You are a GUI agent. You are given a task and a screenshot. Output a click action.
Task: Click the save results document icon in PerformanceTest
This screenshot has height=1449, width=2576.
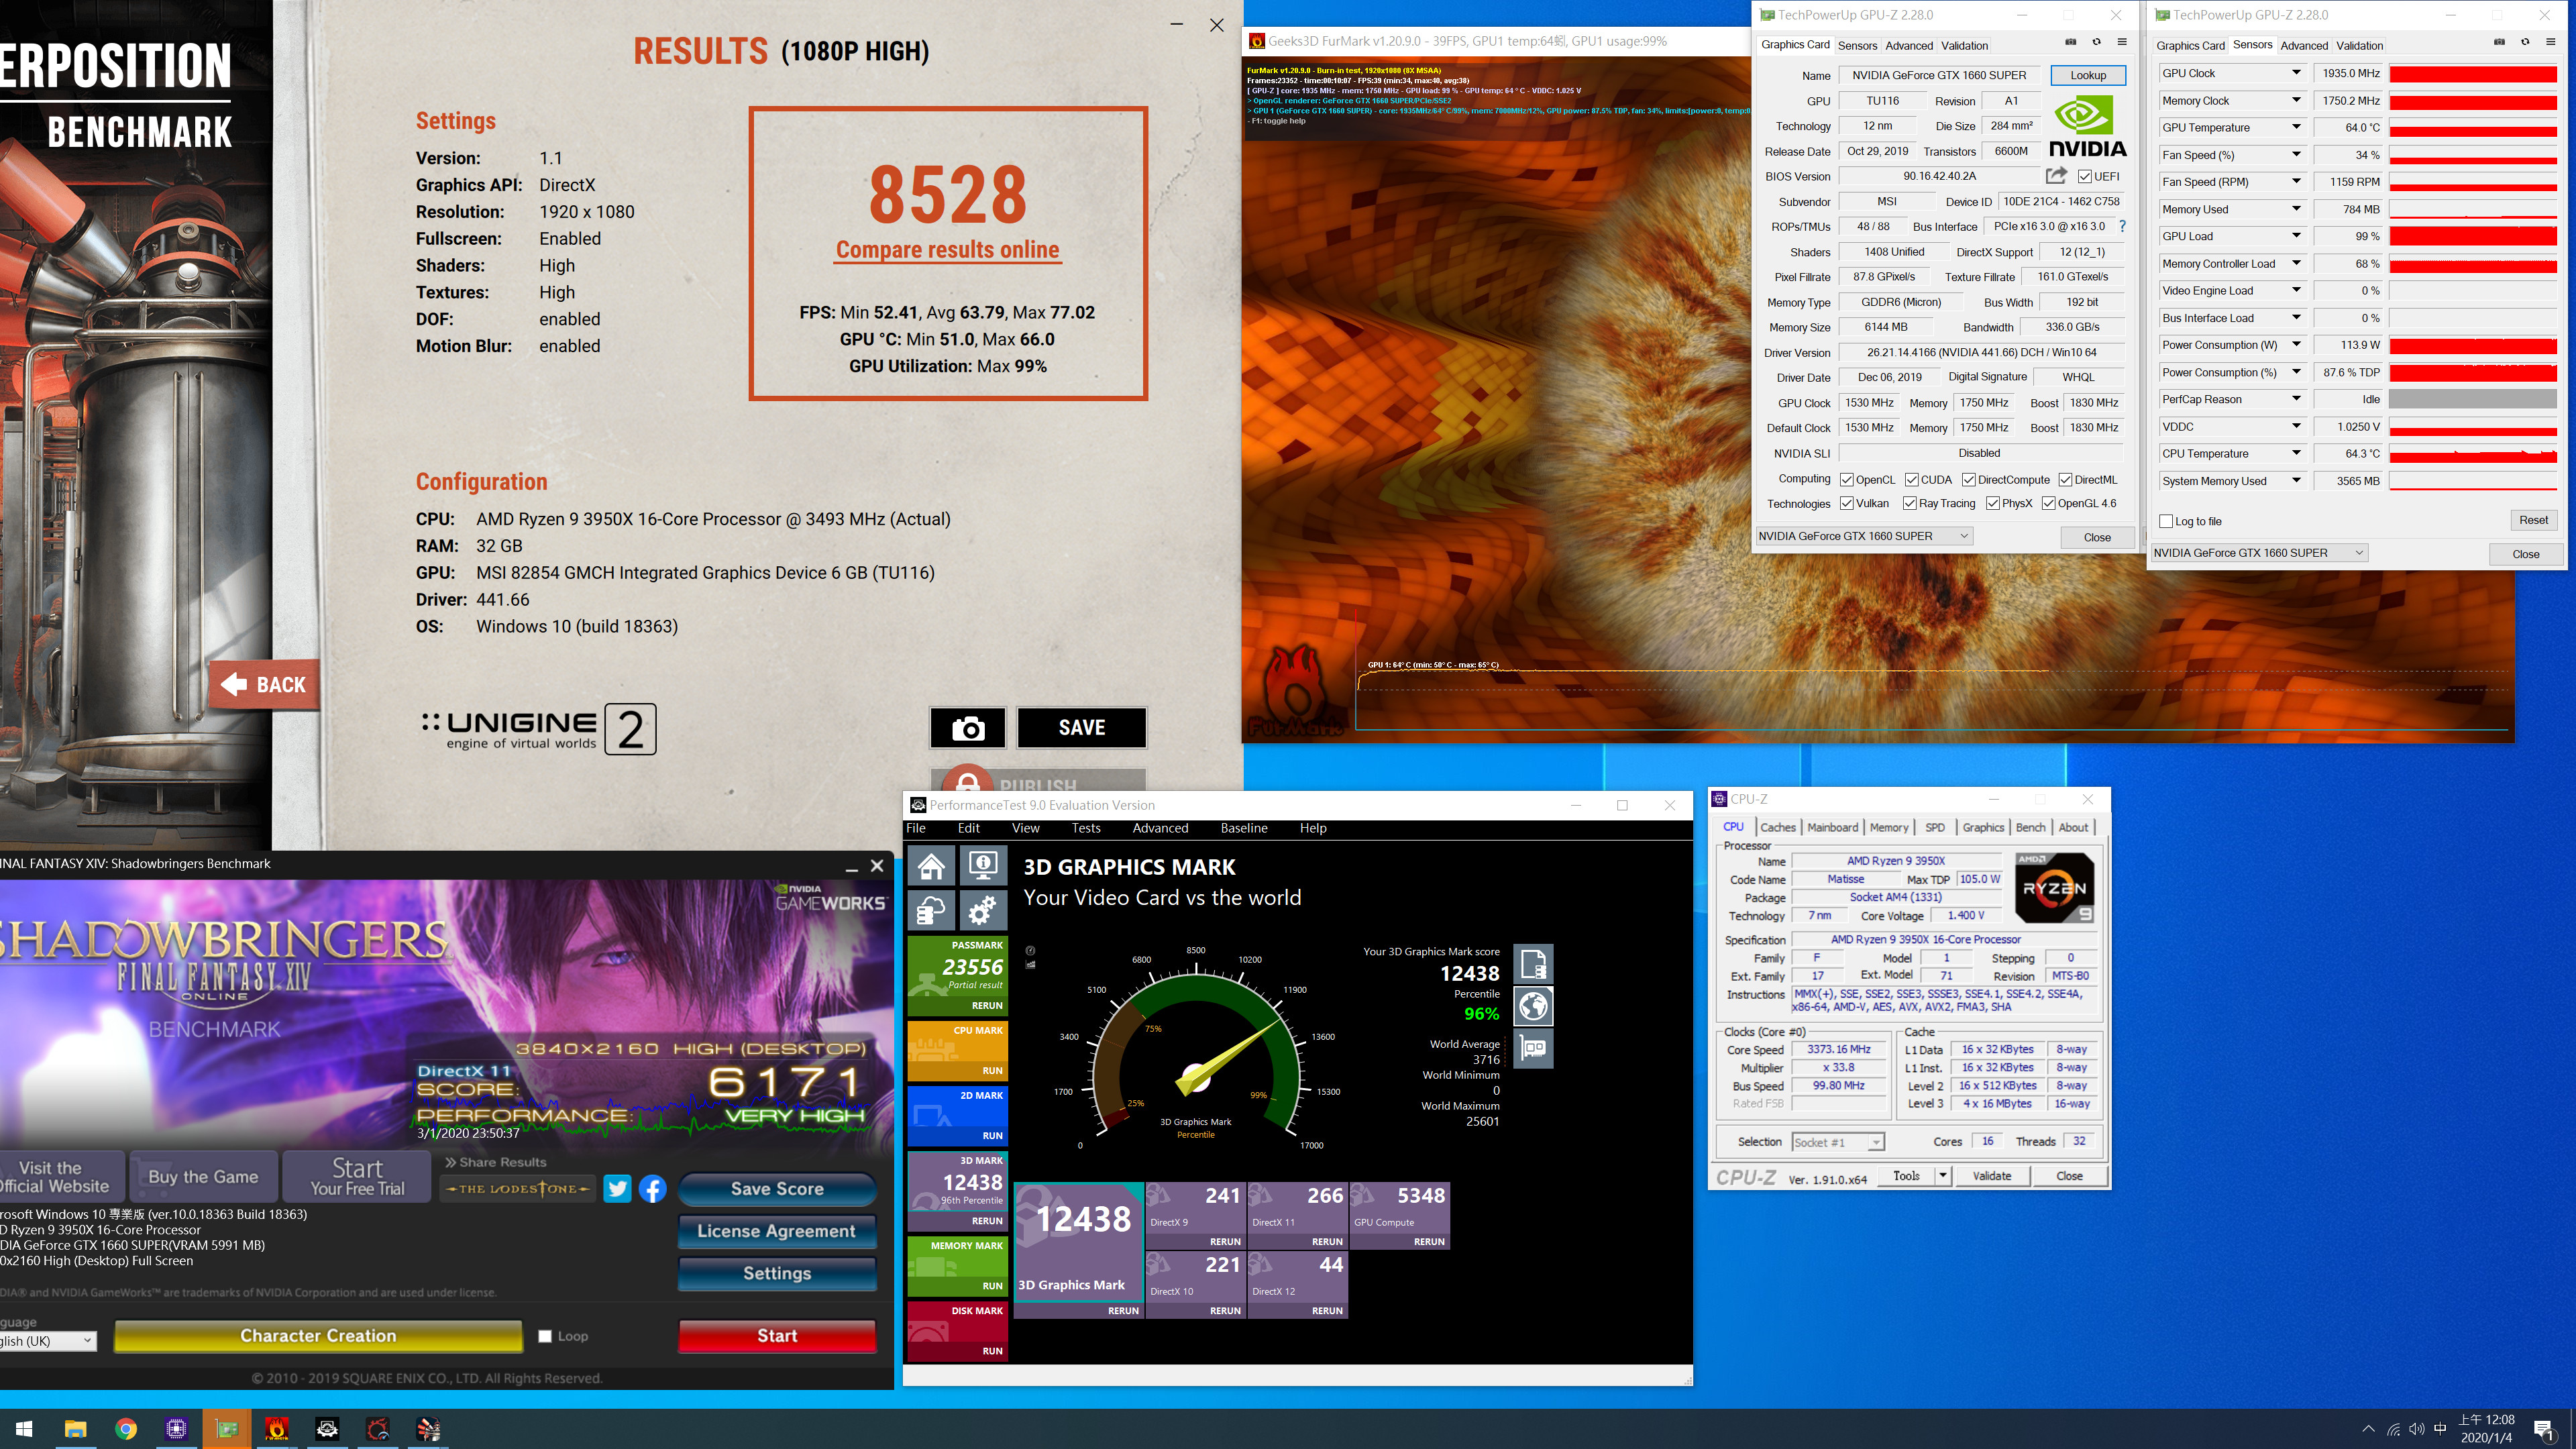pyautogui.click(x=1533, y=964)
